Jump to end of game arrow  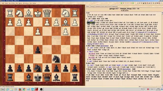(x=131, y=3)
